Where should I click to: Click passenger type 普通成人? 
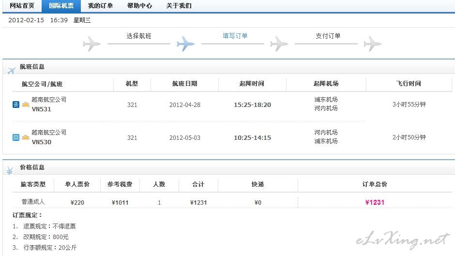(x=33, y=202)
